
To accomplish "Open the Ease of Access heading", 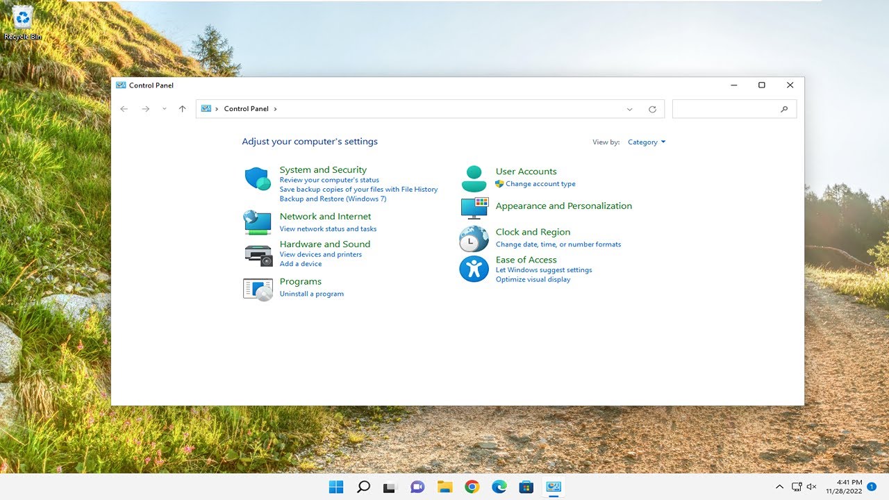I will [526, 260].
